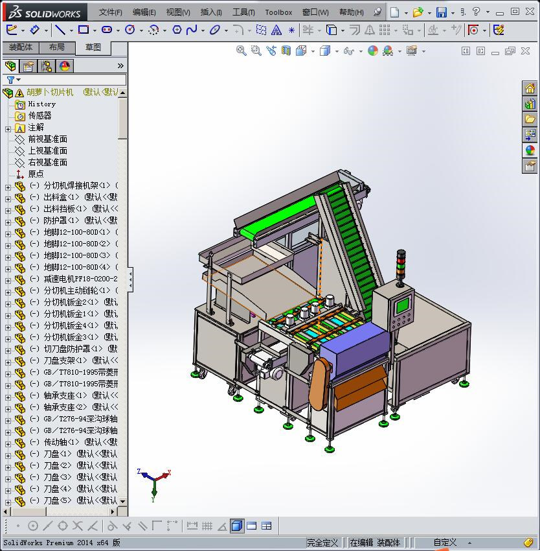
Task: Click the Zoom to Fit icon
Action: 242,51
